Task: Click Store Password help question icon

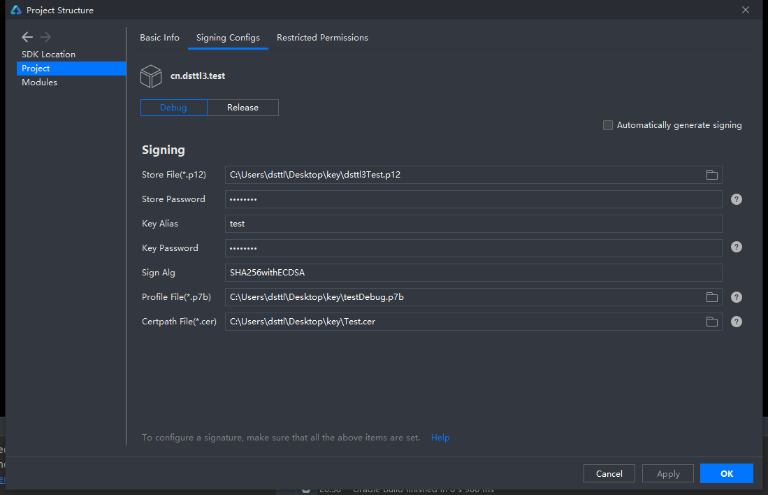Action: coord(737,199)
